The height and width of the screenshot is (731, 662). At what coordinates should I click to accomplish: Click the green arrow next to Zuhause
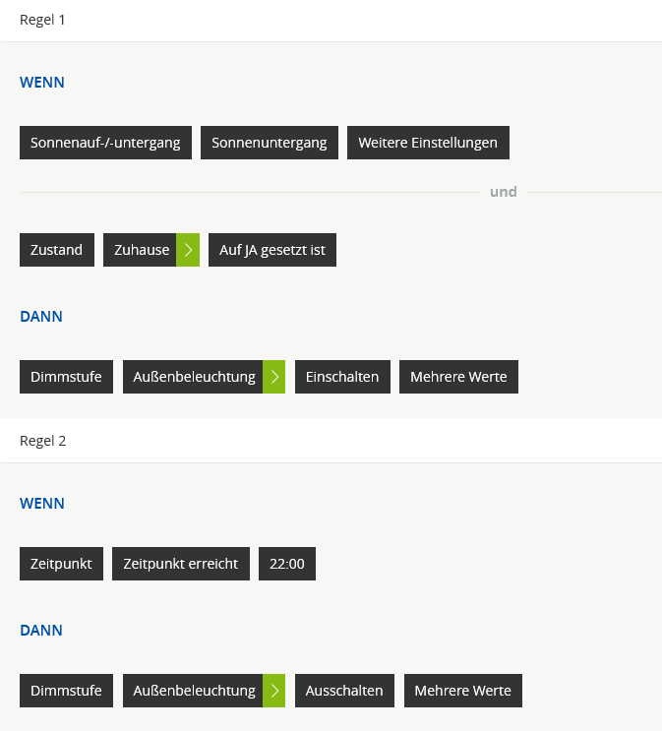tap(188, 250)
